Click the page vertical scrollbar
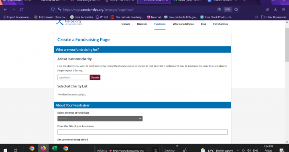The width and height of the screenshot is (289, 152). pos(287,45)
